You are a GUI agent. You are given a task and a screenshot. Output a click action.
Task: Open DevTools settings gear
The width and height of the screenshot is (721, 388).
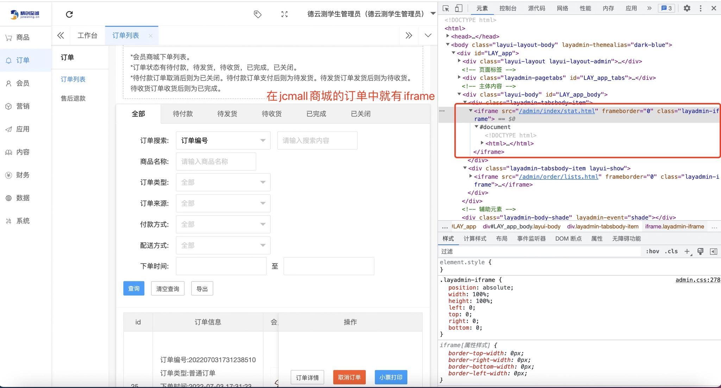point(687,8)
